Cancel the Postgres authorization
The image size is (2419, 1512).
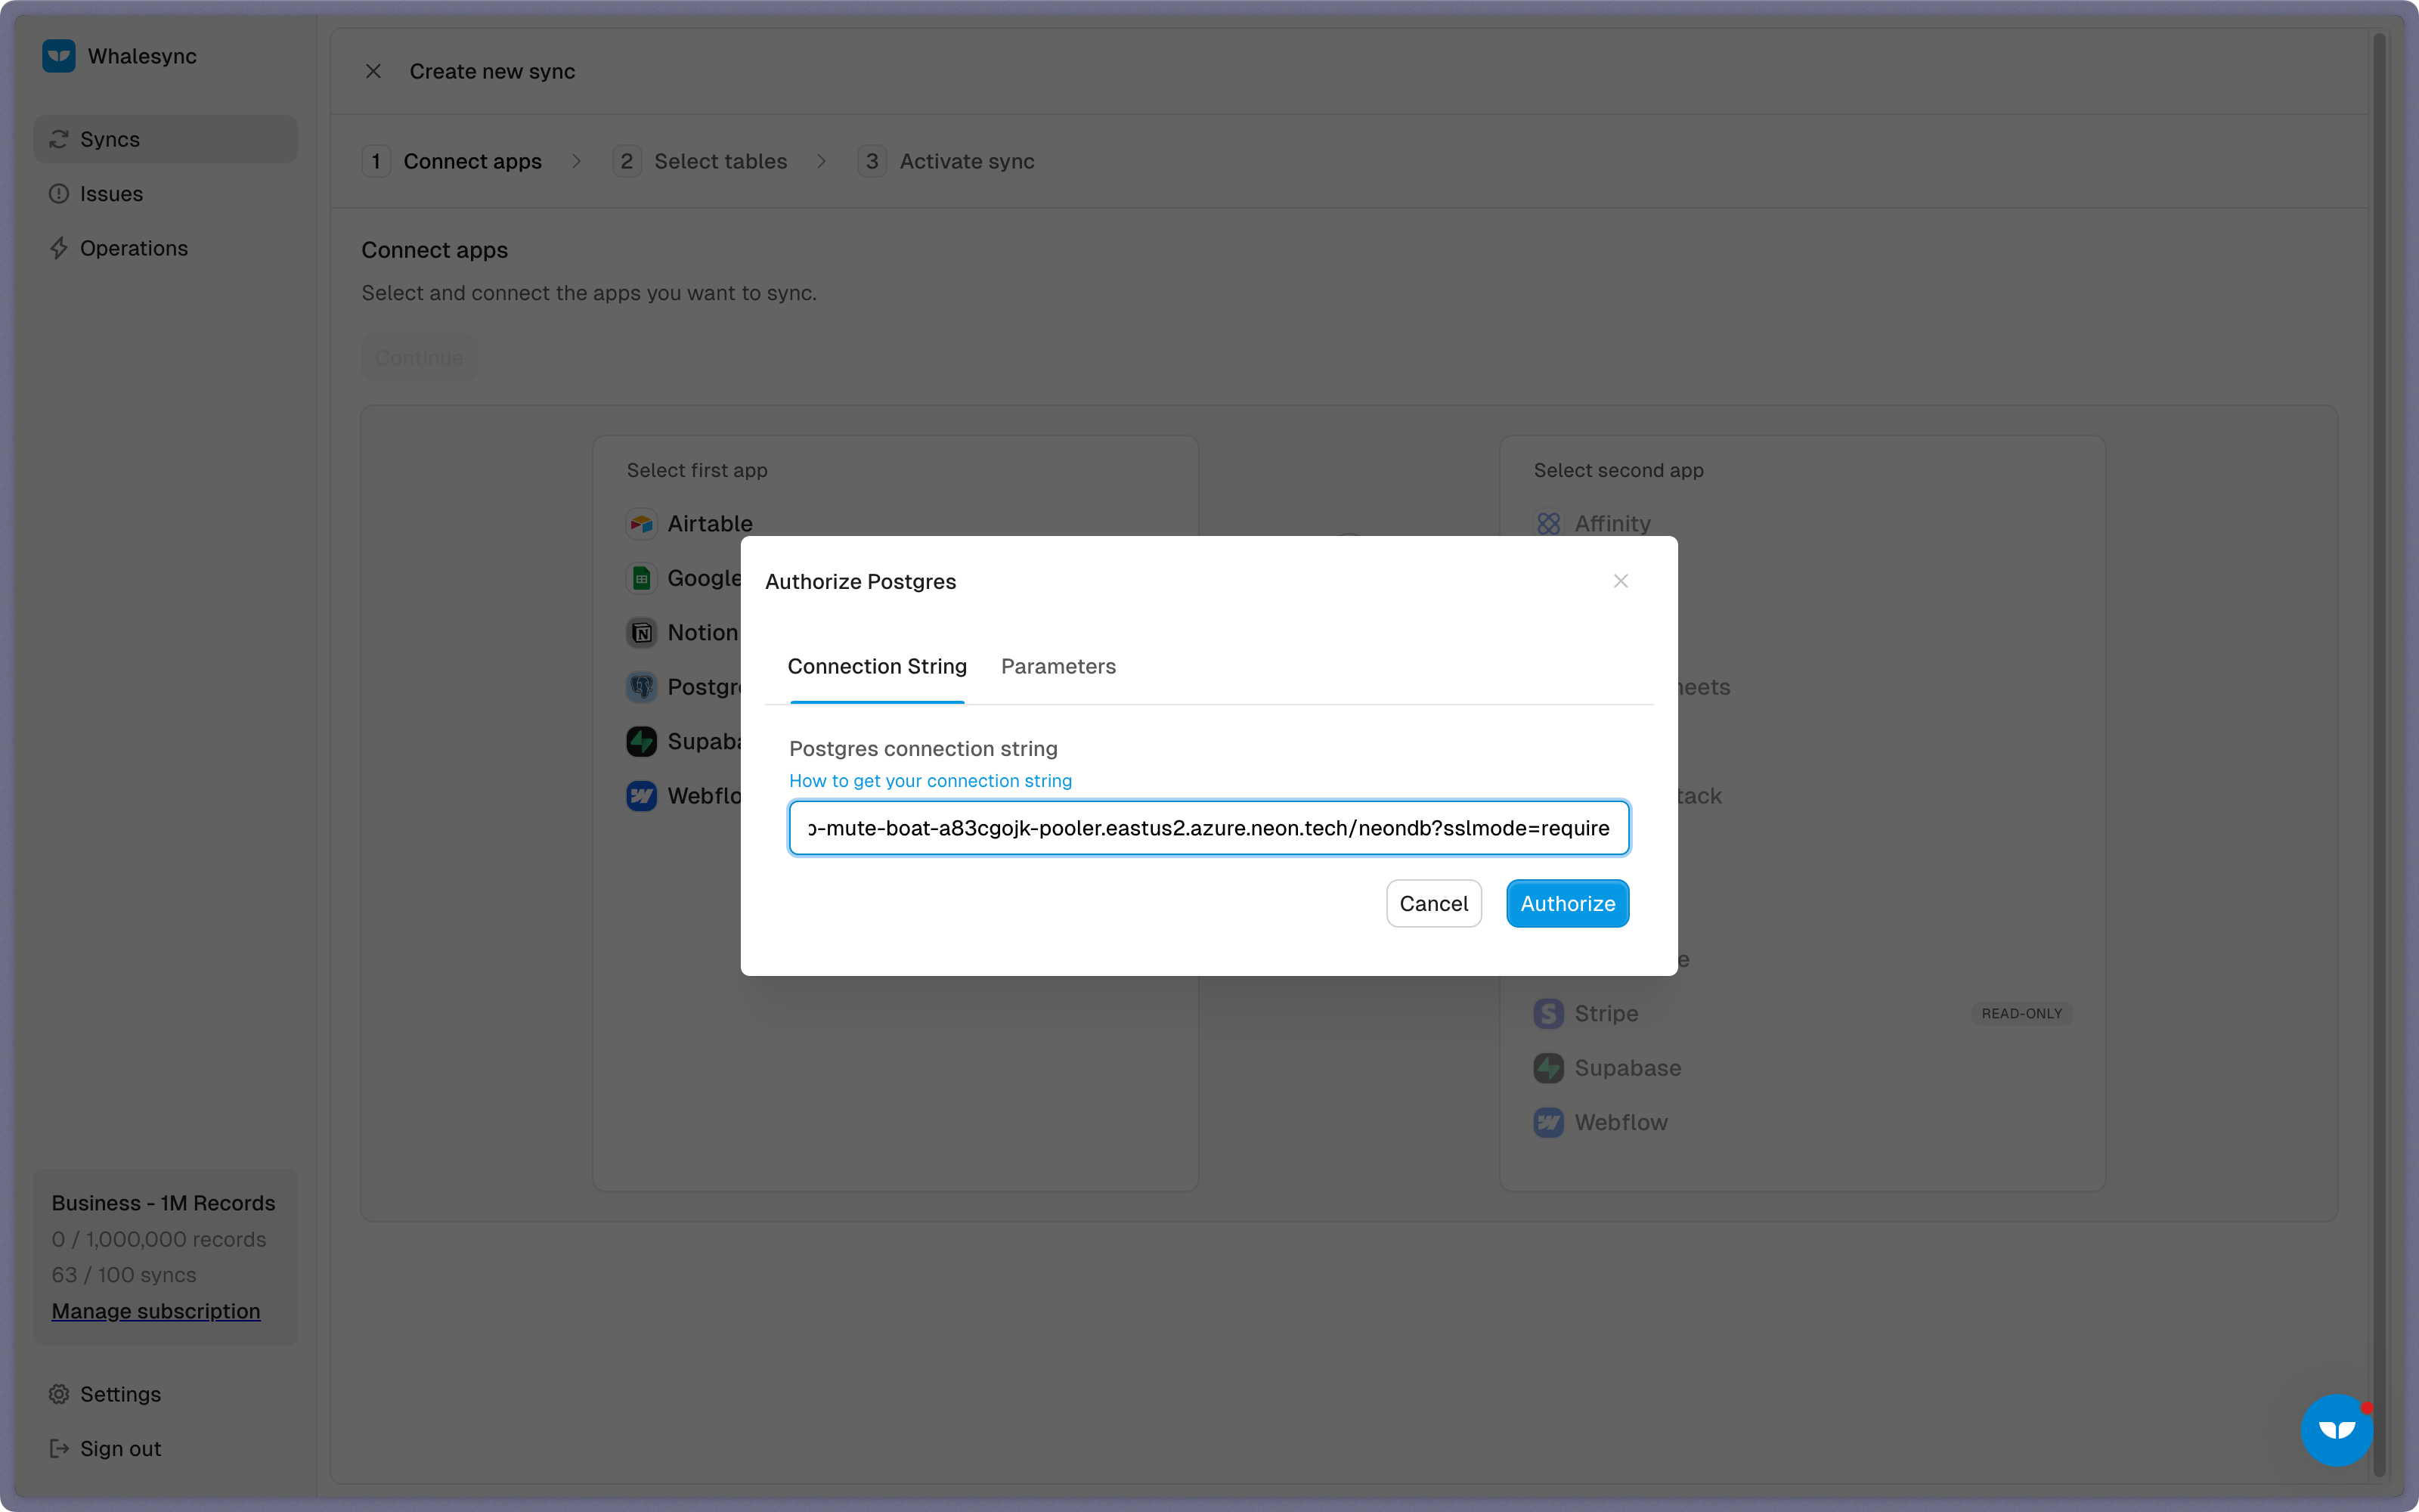1433,903
